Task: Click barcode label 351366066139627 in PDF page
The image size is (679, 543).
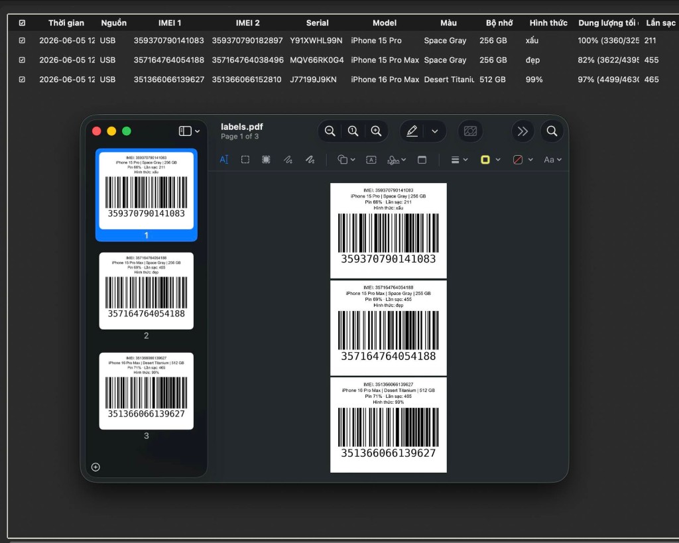Action: [389, 425]
